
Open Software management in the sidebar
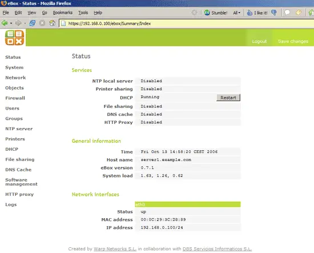tap(21, 182)
